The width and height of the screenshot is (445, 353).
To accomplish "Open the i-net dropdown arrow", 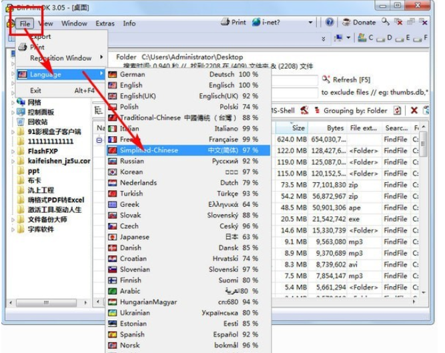I will tap(310, 23).
